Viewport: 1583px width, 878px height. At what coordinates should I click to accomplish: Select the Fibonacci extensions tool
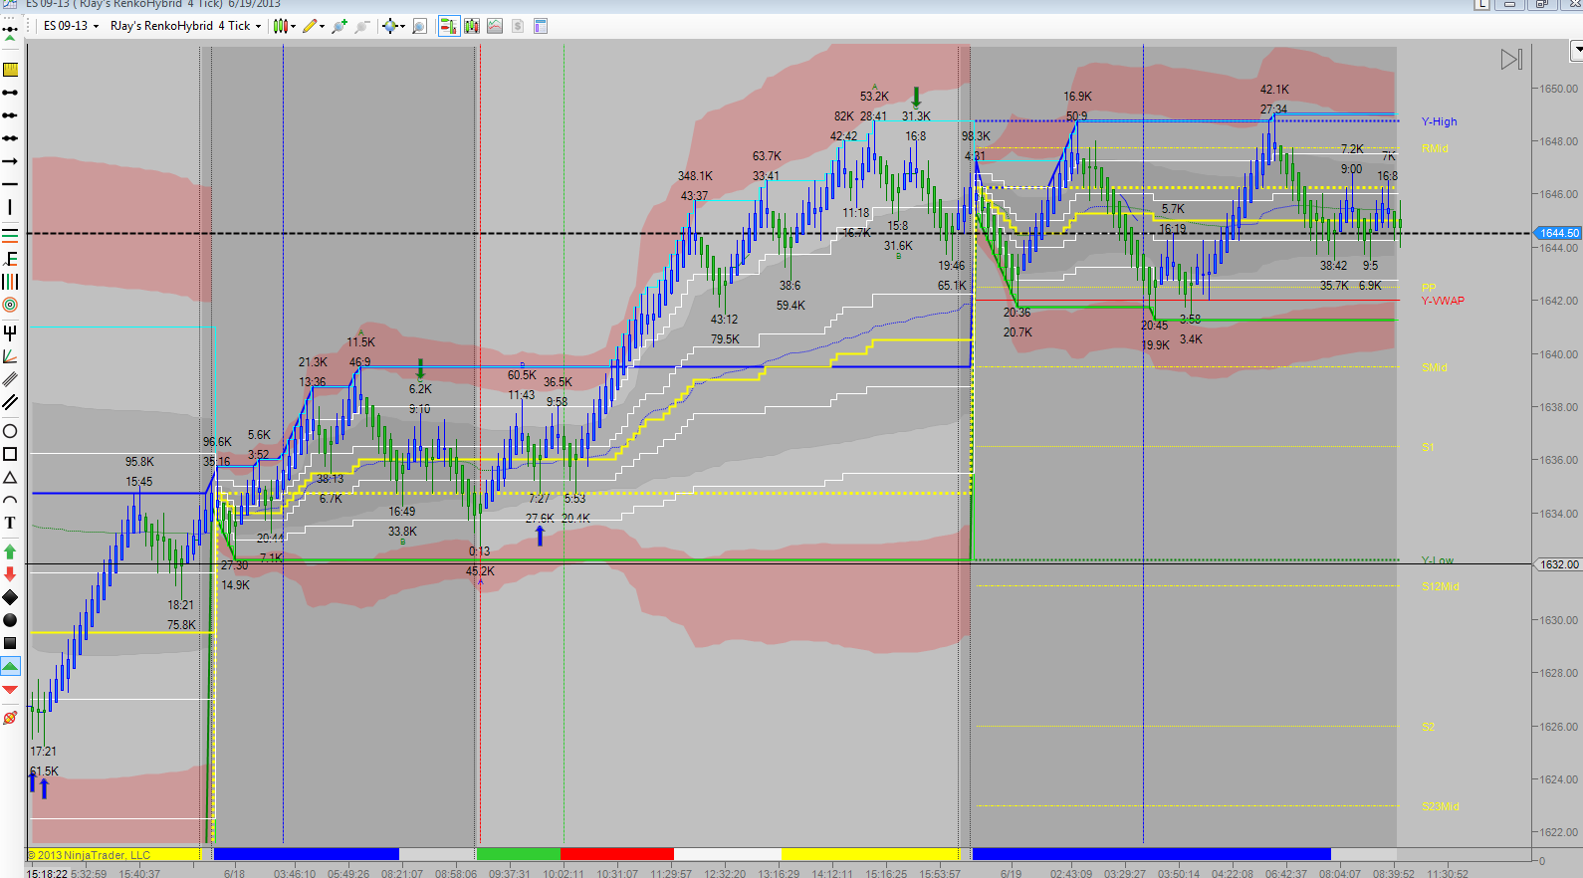tap(10, 259)
